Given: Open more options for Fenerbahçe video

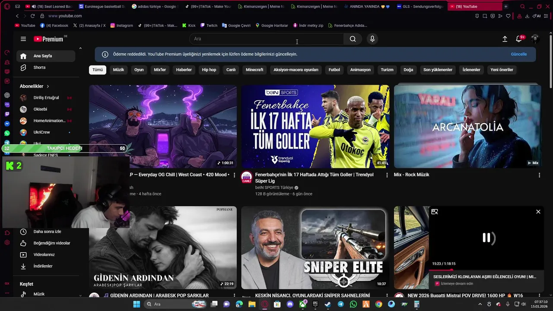Looking at the screenshot, I should (x=387, y=175).
